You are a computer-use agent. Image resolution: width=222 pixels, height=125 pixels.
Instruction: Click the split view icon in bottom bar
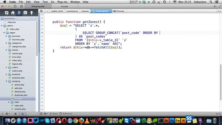click(x=41, y=114)
